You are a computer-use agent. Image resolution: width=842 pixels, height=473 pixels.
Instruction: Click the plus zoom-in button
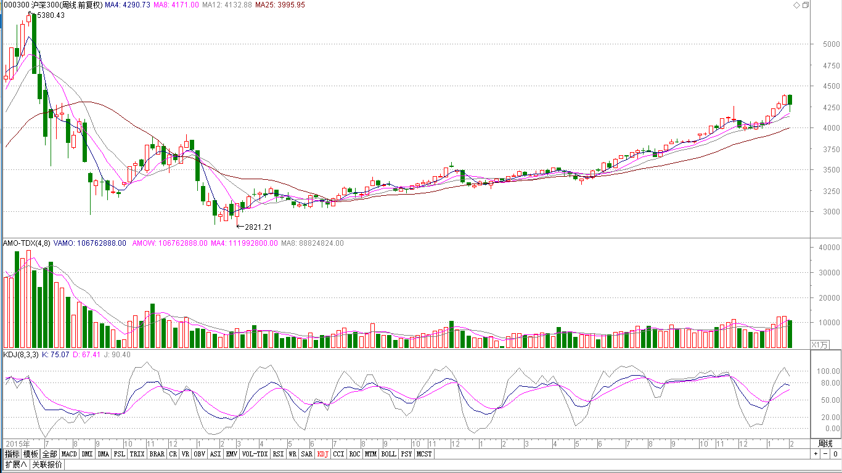[x=815, y=454]
